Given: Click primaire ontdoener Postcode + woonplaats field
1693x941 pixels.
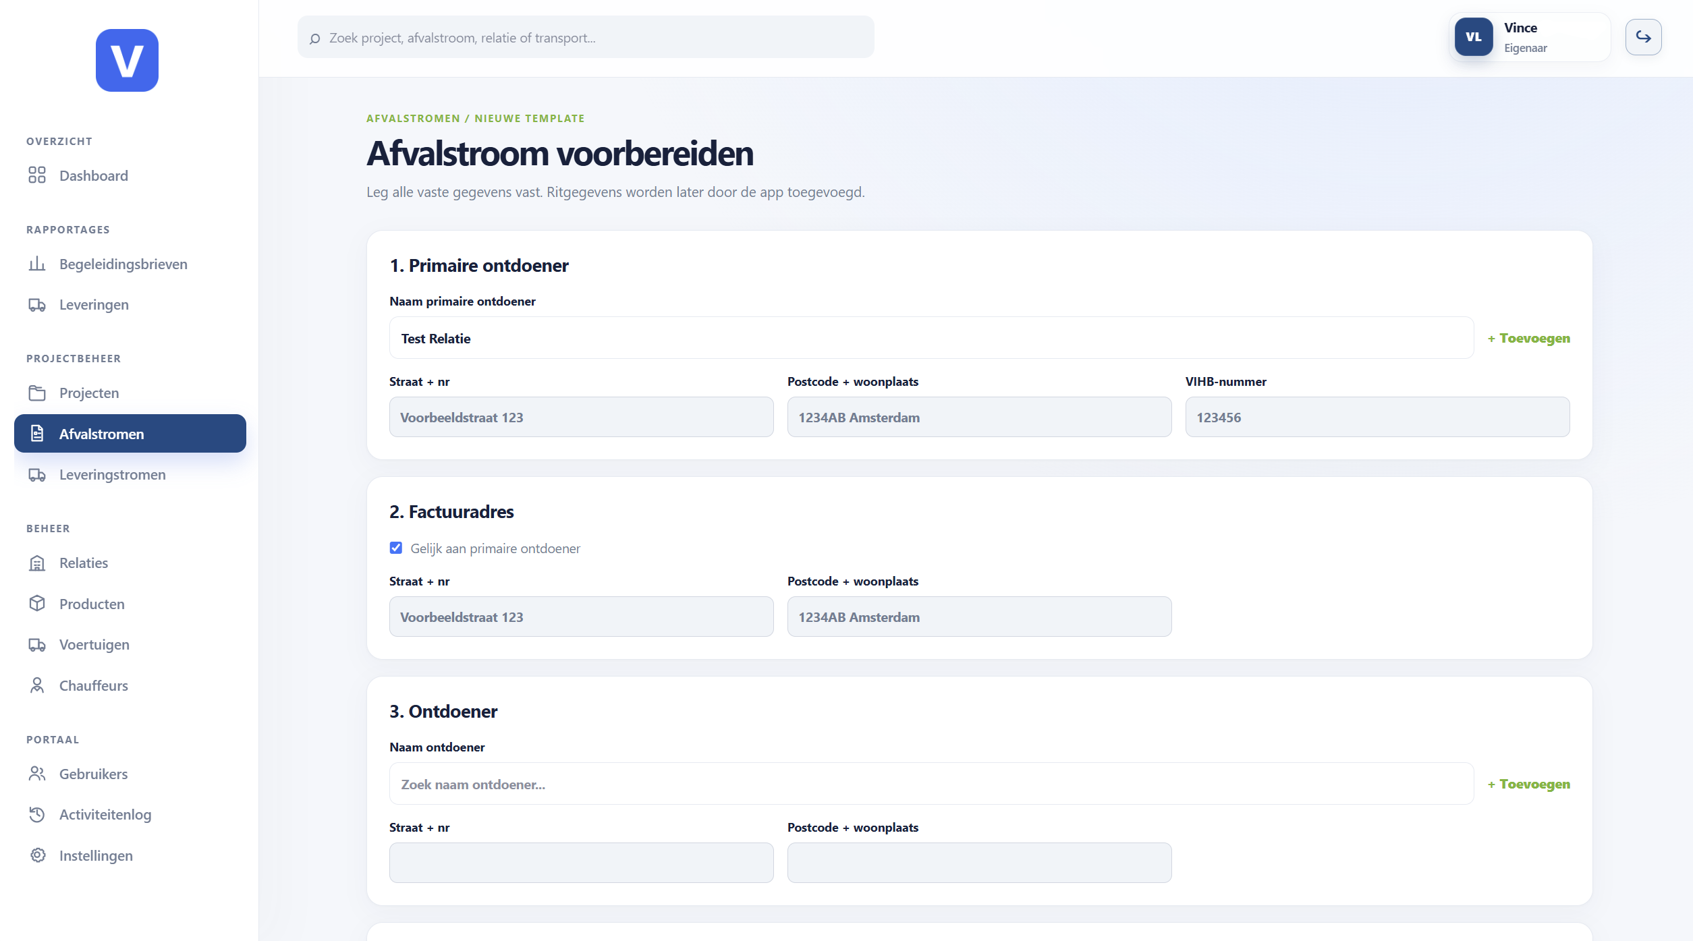Looking at the screenshot, I should click(979, 417).
